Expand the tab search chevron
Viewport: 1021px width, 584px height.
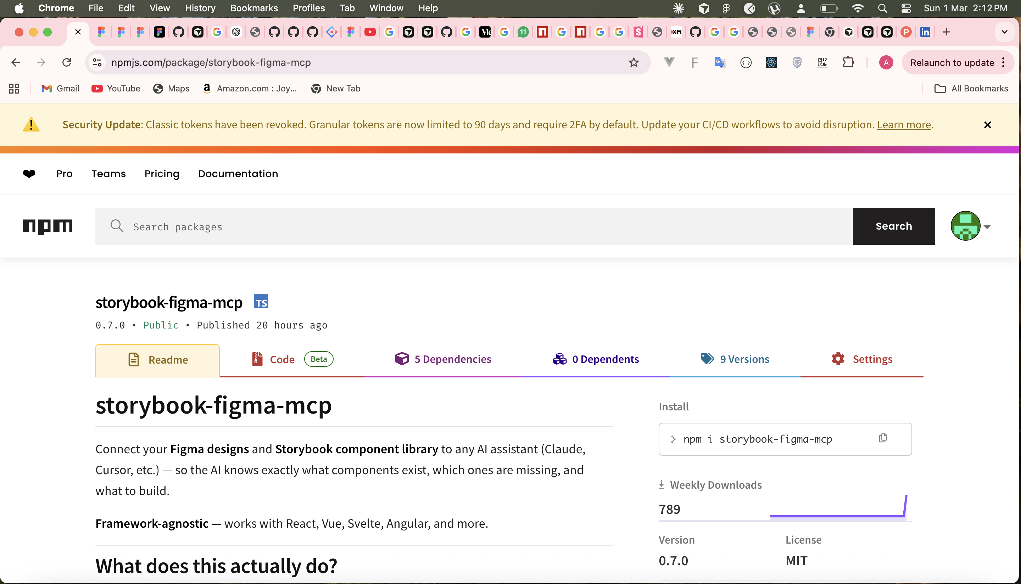coord(1004,32)
